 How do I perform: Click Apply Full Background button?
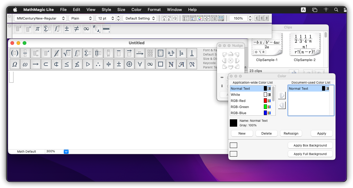310,154
